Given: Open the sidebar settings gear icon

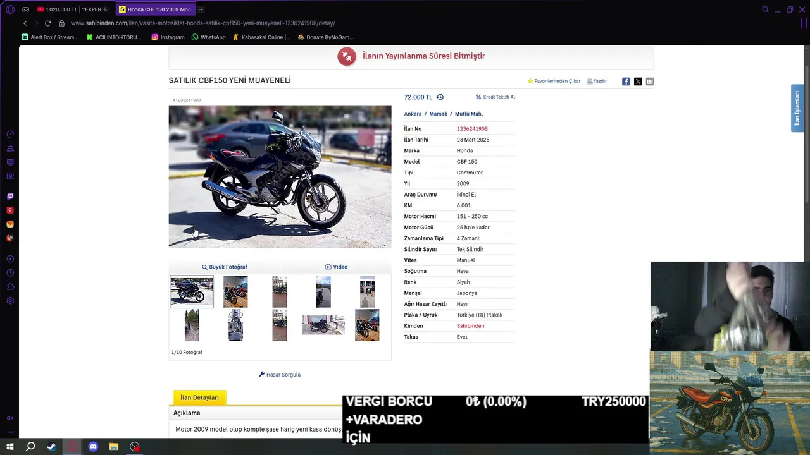Looking at the screenshot, I should pyautogui.click(x=10, y=301).
